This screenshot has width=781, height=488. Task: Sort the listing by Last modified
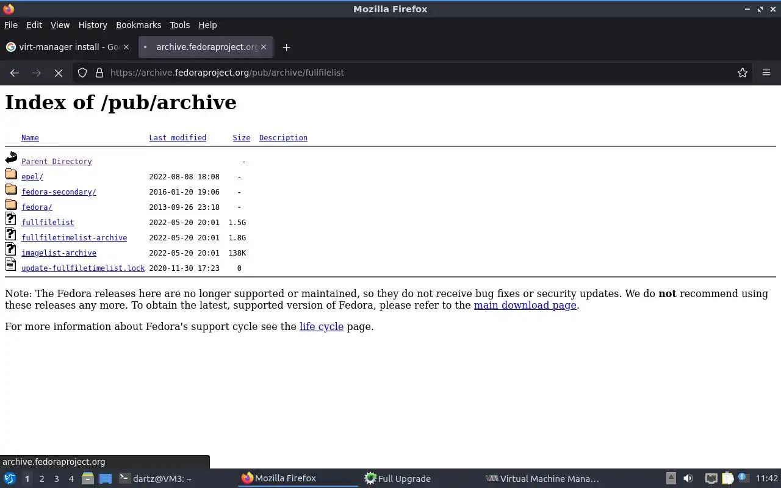coord(178,138)
